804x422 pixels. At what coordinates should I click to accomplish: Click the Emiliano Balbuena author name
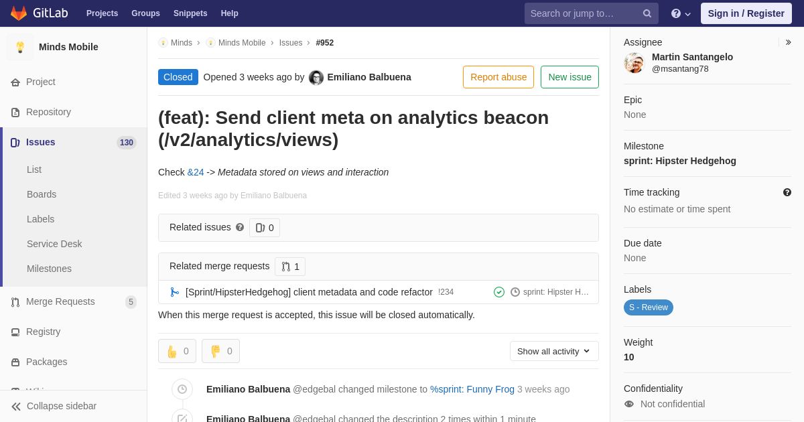[x=369, y=77]
